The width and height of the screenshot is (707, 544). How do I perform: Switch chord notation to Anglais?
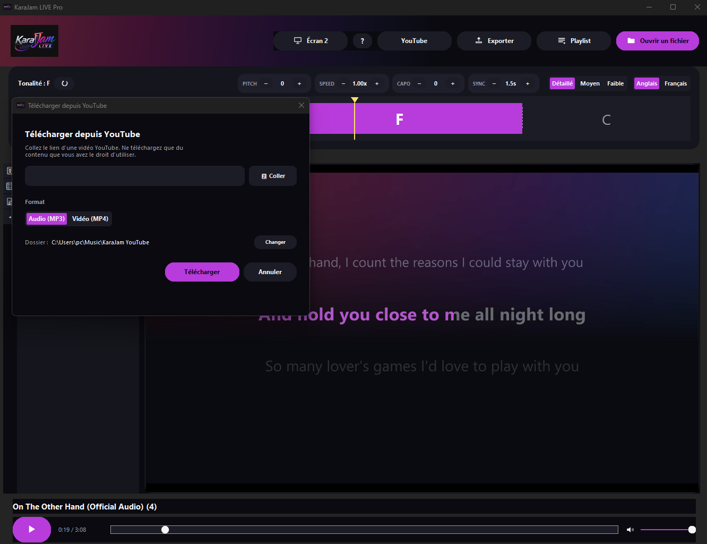[646, 83]
